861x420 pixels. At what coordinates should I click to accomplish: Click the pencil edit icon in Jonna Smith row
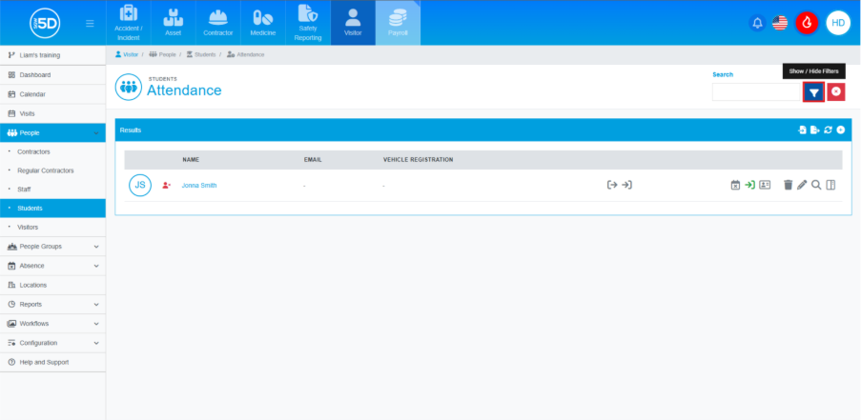(802, 185)
